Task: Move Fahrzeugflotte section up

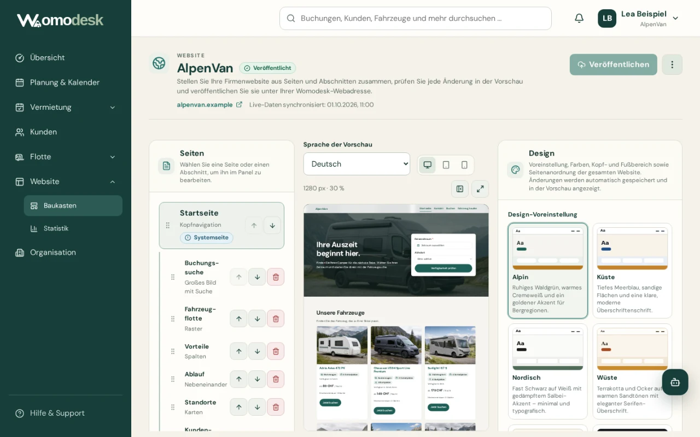Action: pyautogui.click(x=238, y=318)
